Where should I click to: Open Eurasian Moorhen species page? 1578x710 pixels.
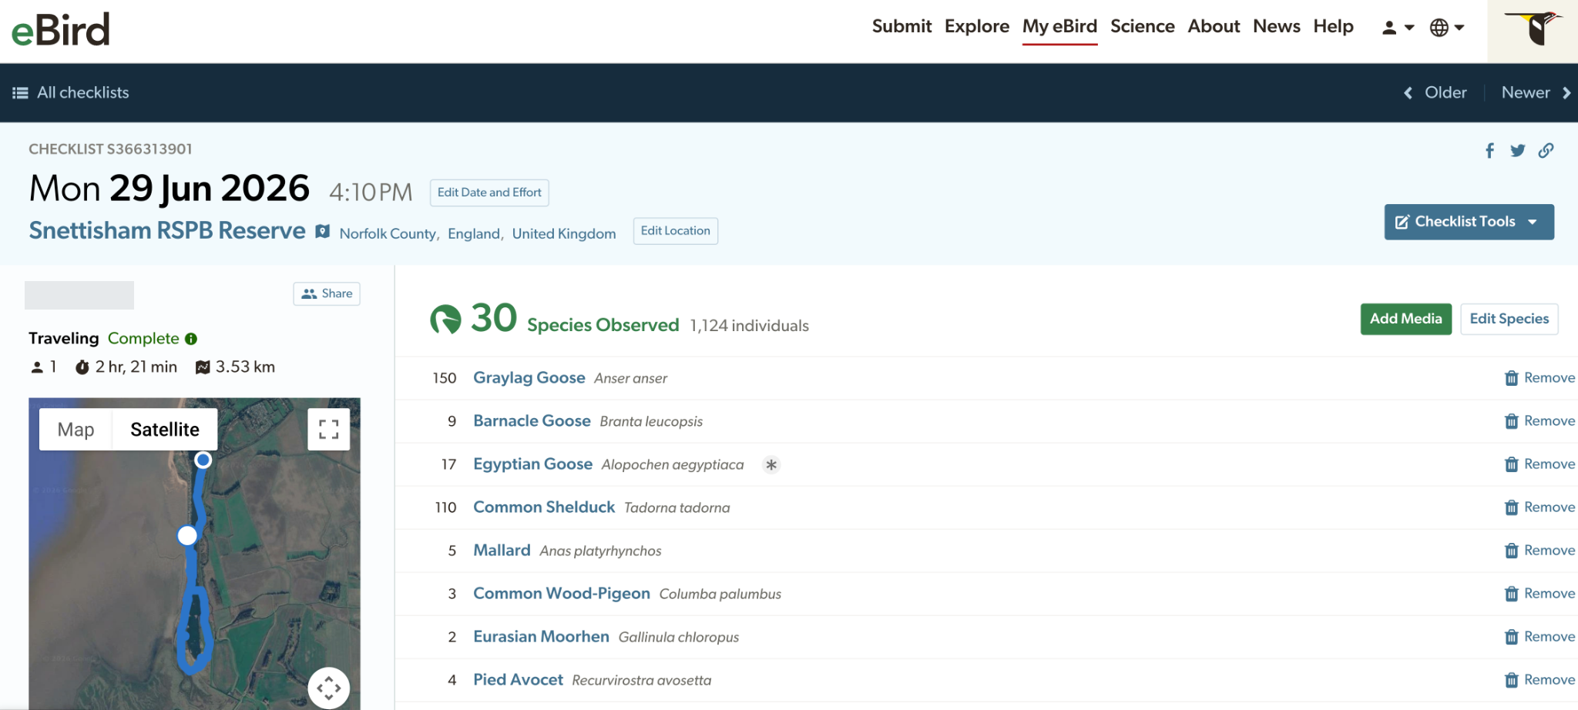click(541, 636)
